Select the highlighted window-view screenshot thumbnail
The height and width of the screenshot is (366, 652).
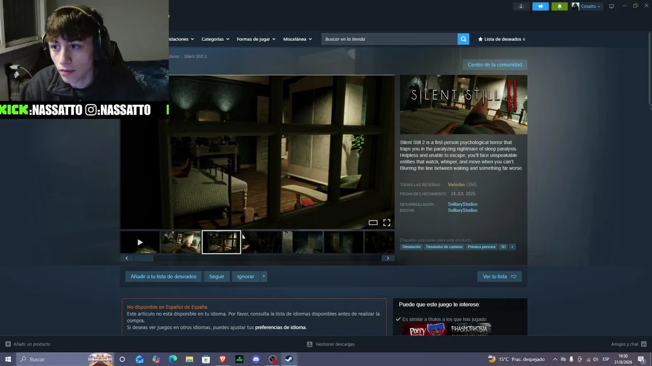221,242
